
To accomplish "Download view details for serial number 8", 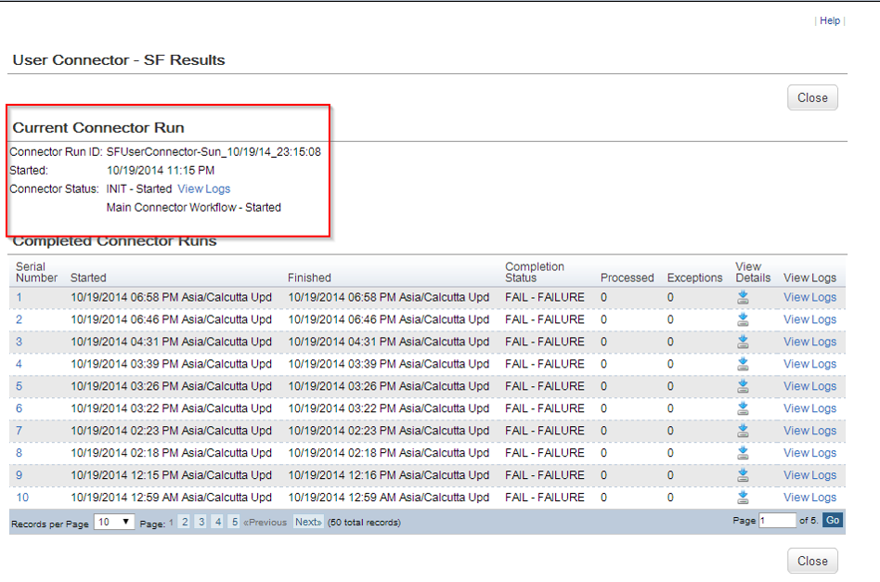I will tap(743, 453).
